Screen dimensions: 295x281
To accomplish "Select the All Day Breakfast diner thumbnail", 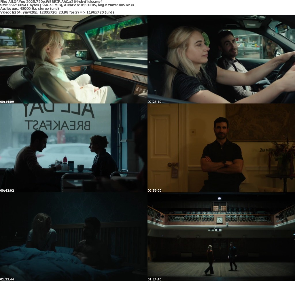I will [x=73, y=148].
